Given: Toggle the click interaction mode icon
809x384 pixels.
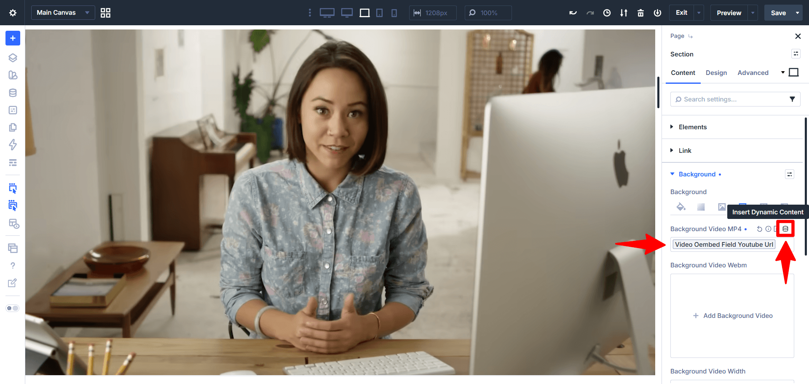Looking at the screenshot, I should click(x=13, y=188).
